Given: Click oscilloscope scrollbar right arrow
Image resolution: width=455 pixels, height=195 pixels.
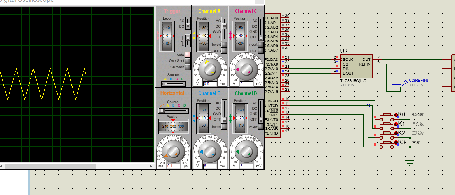Looking at the screenshot, I should pyautogui.click(x=151, y=166).
